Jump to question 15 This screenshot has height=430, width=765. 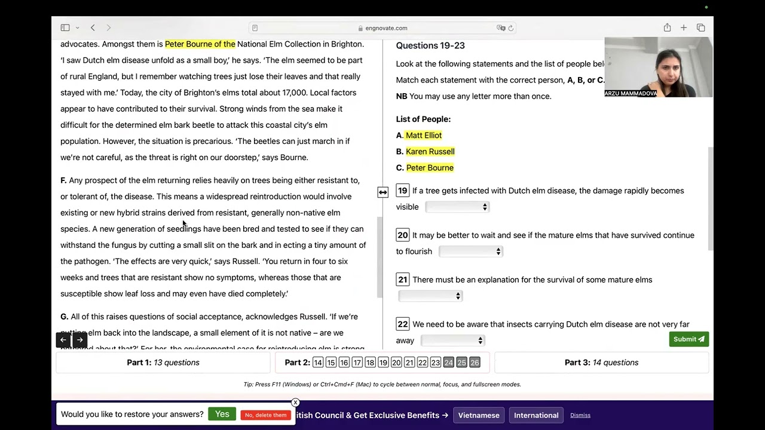[331, 363]
